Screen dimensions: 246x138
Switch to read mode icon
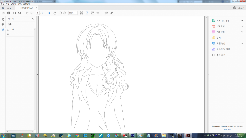point(98,13)
